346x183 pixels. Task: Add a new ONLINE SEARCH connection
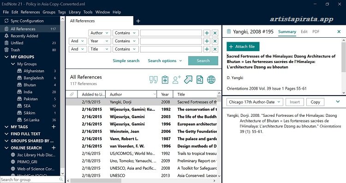54,148
